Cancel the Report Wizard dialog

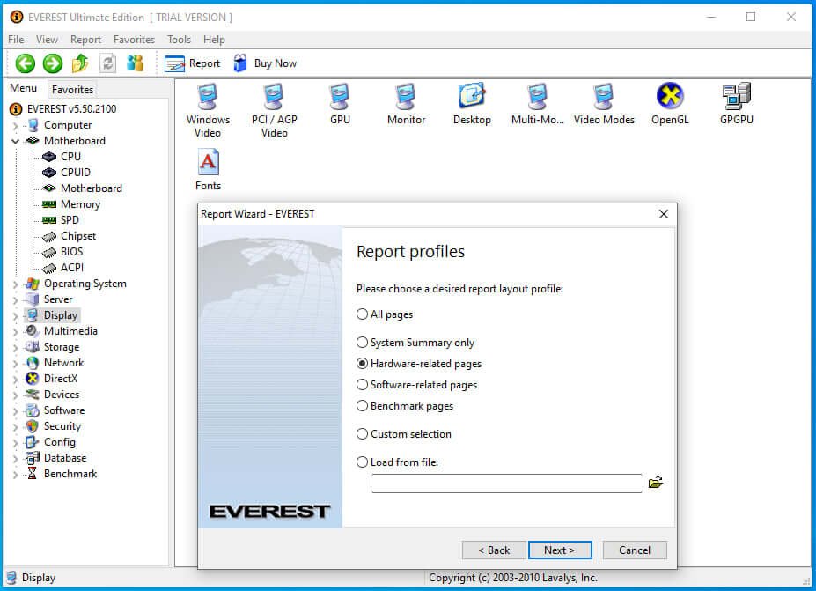pos(635,550)
